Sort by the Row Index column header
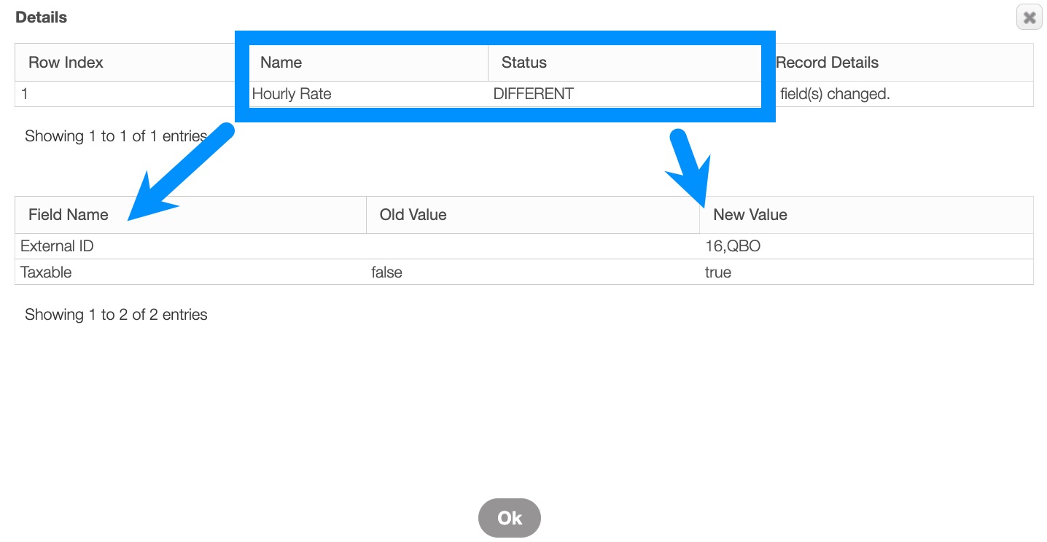 [66, 63]
